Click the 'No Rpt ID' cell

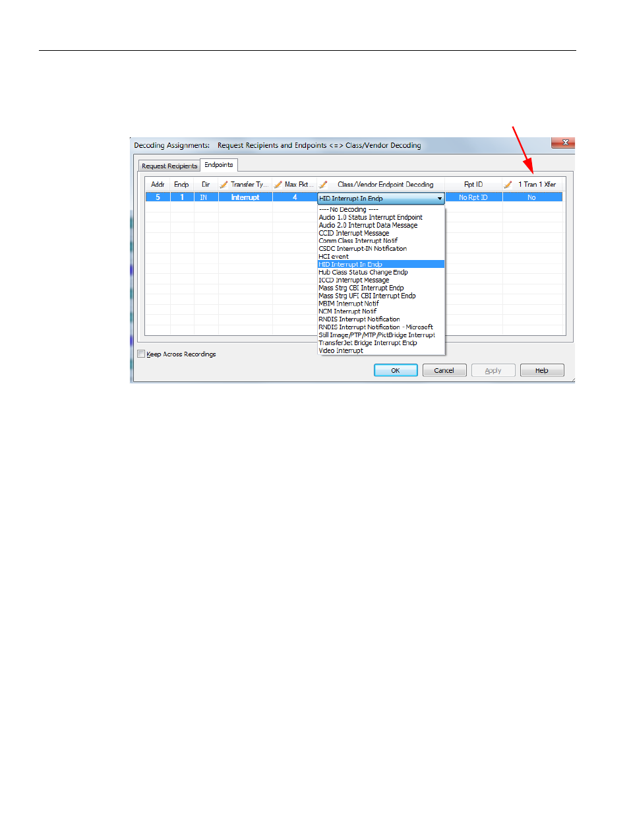click(x=473, y=197)
